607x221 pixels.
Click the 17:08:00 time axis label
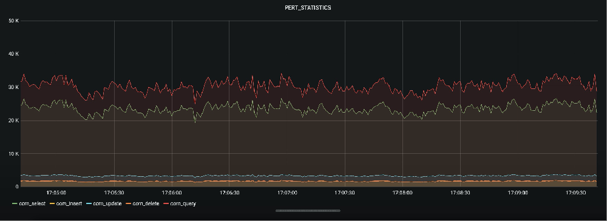402,193
